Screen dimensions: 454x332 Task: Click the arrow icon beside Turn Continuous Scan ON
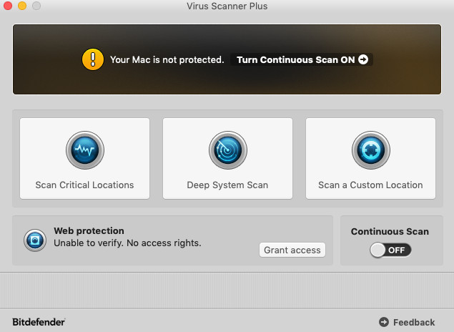pos(363,59)
